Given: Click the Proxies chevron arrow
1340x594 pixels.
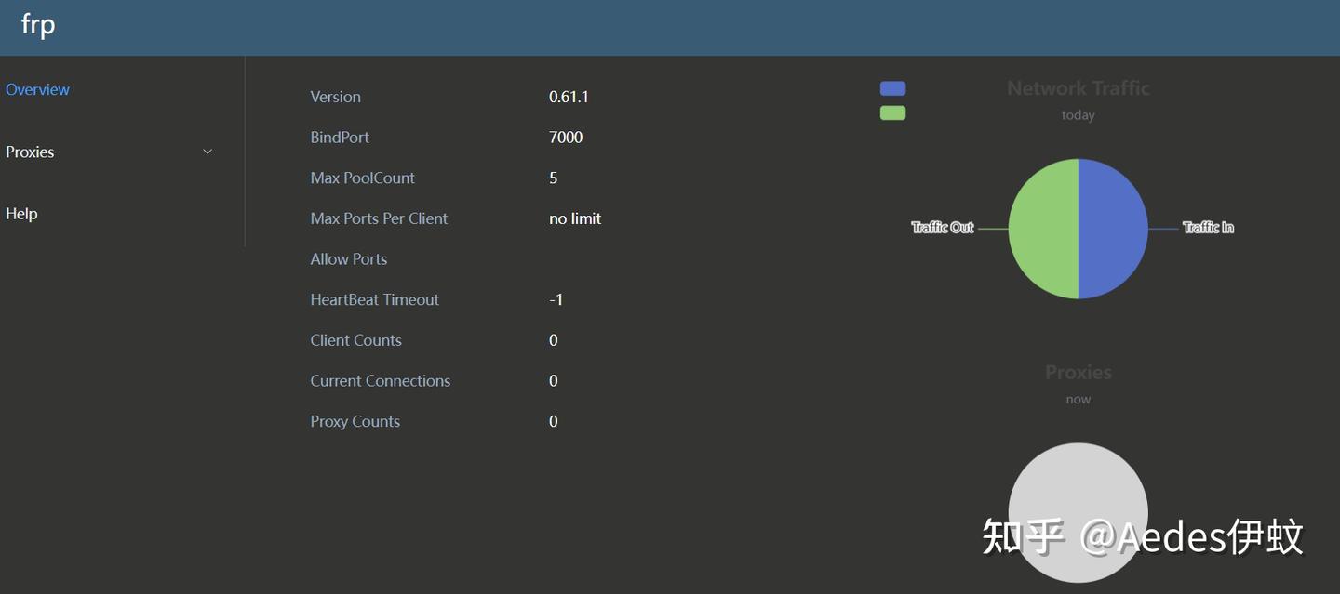Looking at the screenshot, I should (x=208, y=152).
